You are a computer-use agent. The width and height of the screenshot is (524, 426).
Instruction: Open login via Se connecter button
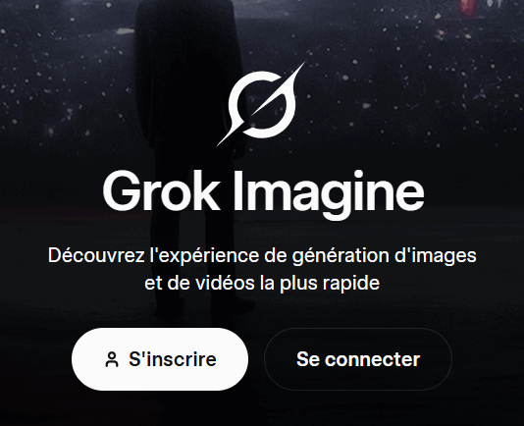(x=358, y=359)
